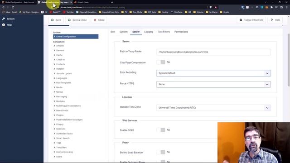Click Toggle Inline Help button
290x163 pixels.
(251, 20)
